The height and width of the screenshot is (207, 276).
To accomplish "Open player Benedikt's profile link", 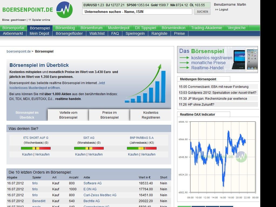I will [39, 201].
